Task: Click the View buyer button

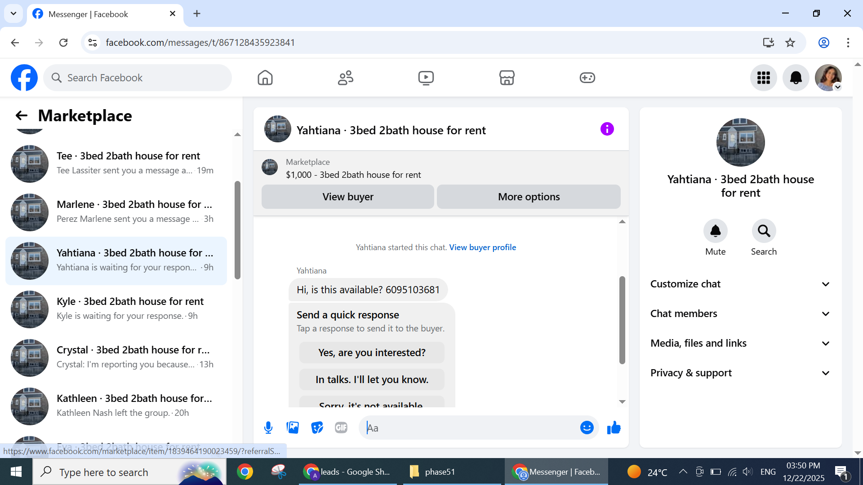Action: point(347,197)
